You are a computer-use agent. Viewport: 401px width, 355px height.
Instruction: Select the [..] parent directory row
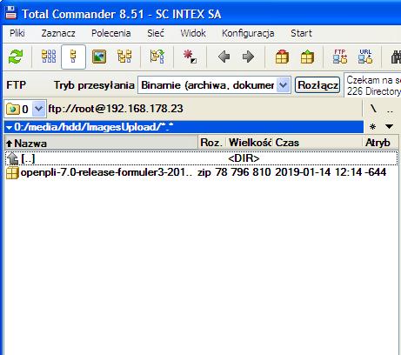pos(202,158)
